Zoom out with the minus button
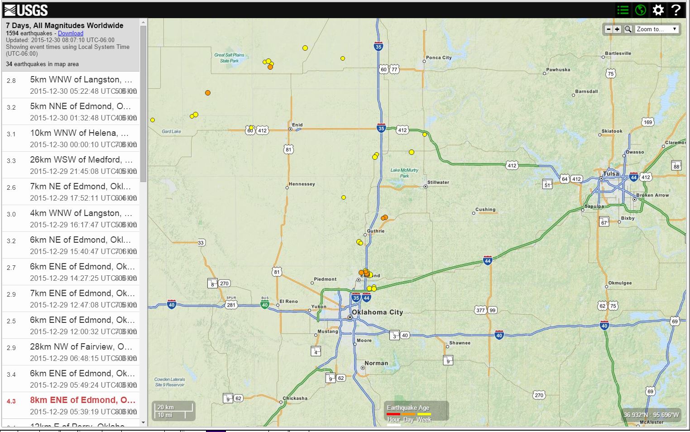 point(609,29)
